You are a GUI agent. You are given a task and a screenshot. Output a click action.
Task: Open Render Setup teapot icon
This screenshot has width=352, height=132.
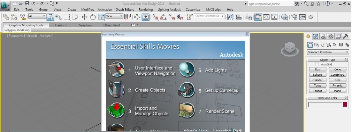(294, 17)
